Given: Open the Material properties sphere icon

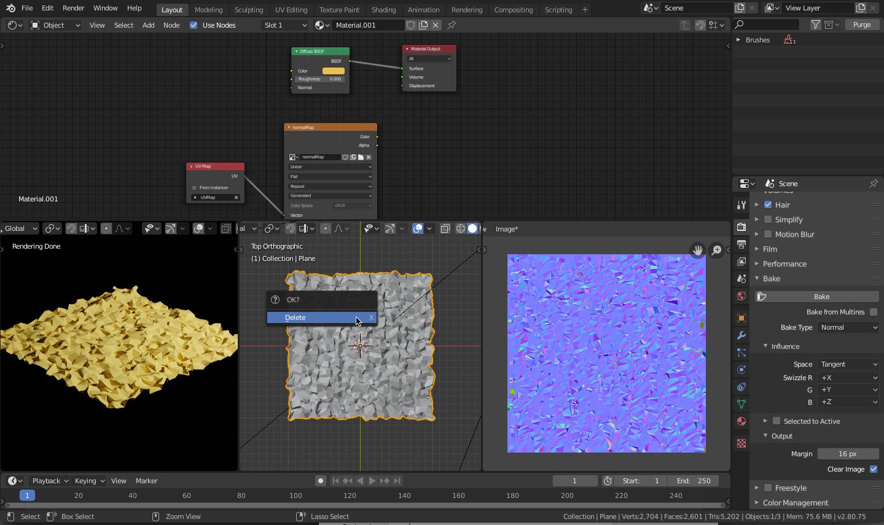Looking at the screenshot, I should (741, 421).
